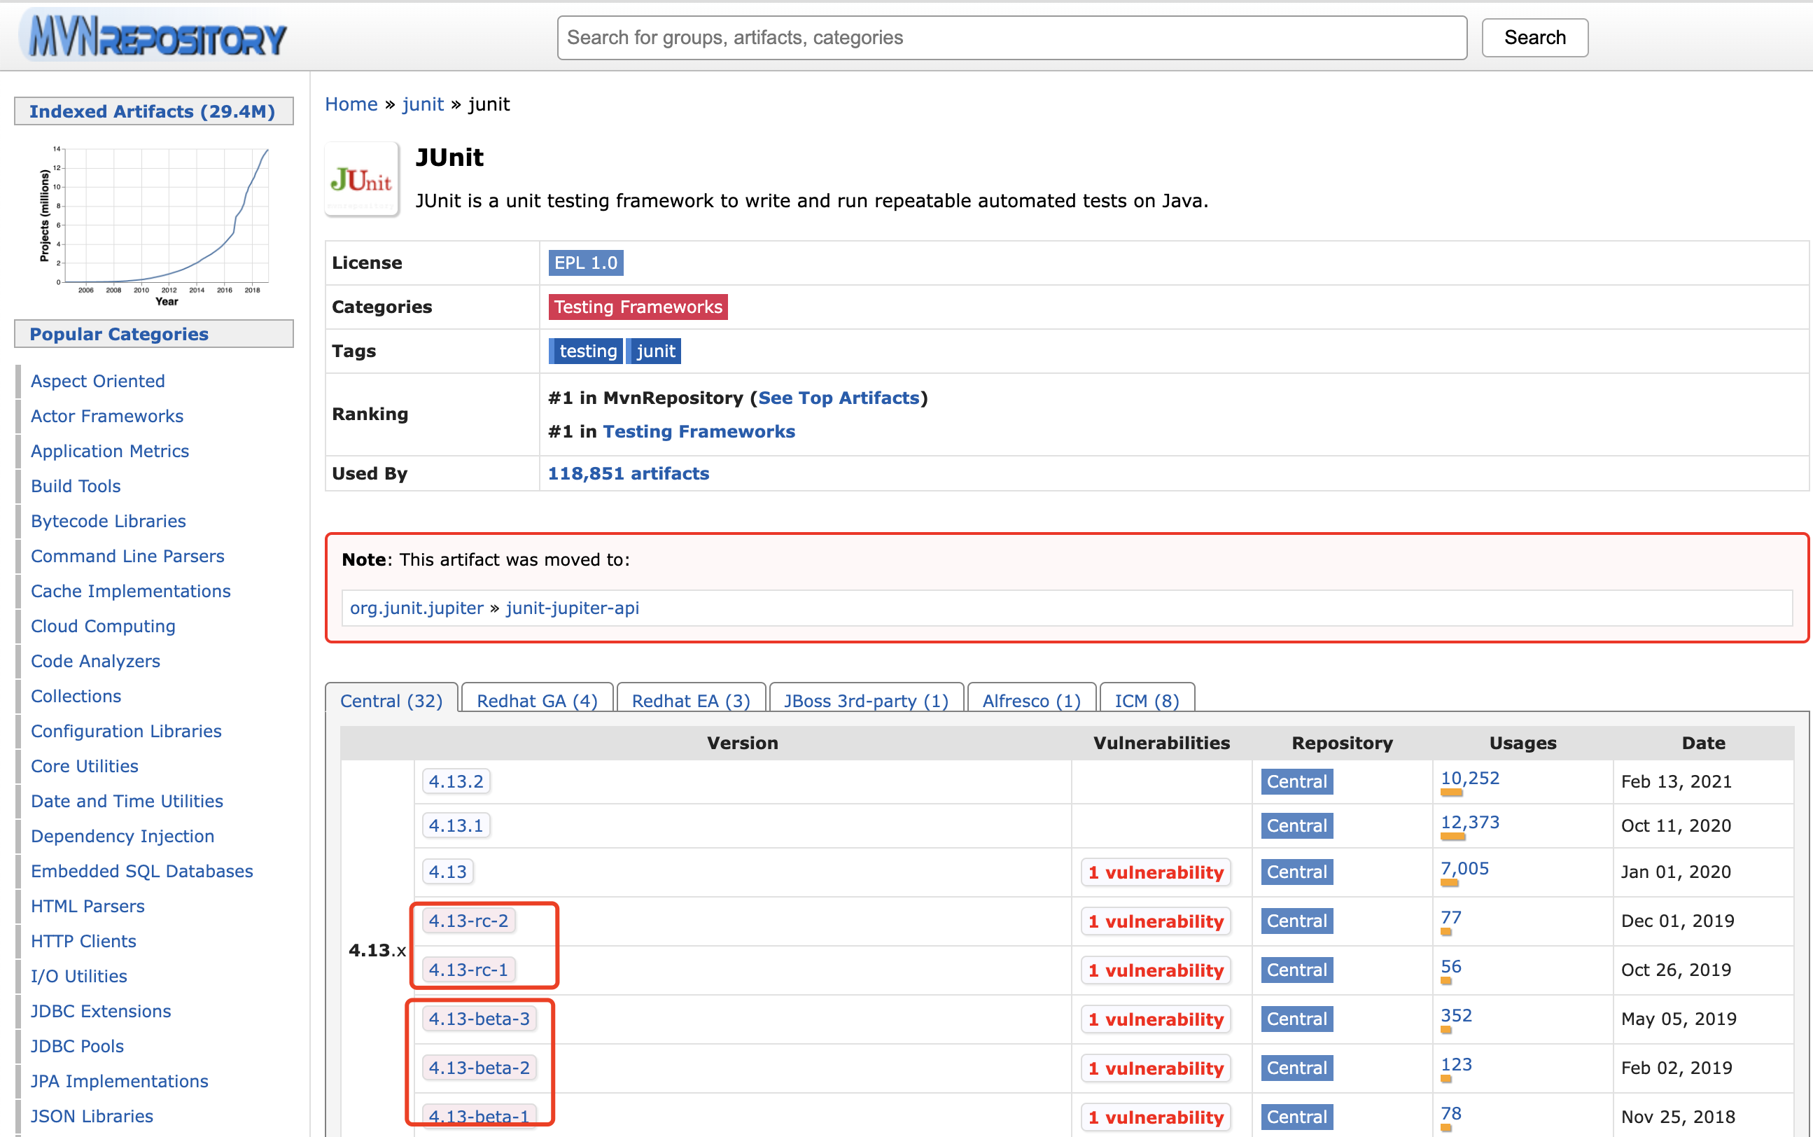
Task: Click the vulnerability badge for version 4.13
Action: click(x=1155, y=872)
